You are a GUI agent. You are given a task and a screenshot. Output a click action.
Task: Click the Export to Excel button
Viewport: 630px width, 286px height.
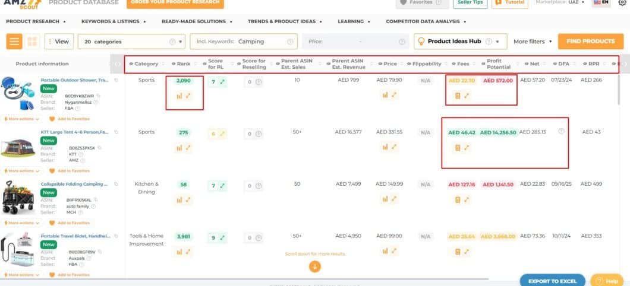(552, 281)
